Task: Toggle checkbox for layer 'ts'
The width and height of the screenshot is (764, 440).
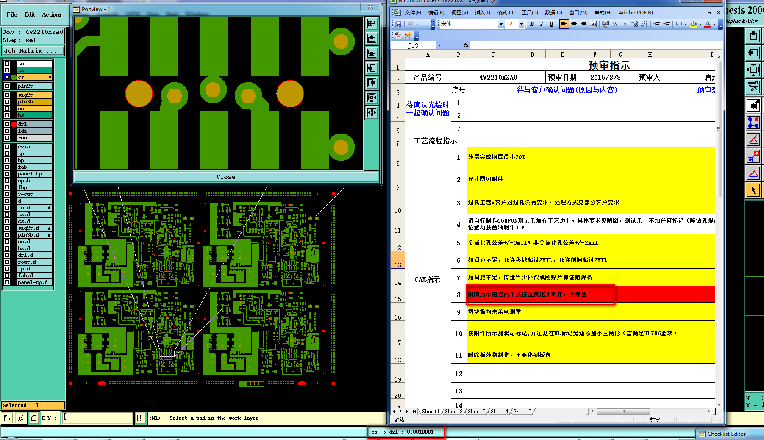Action: coord(7,70)
